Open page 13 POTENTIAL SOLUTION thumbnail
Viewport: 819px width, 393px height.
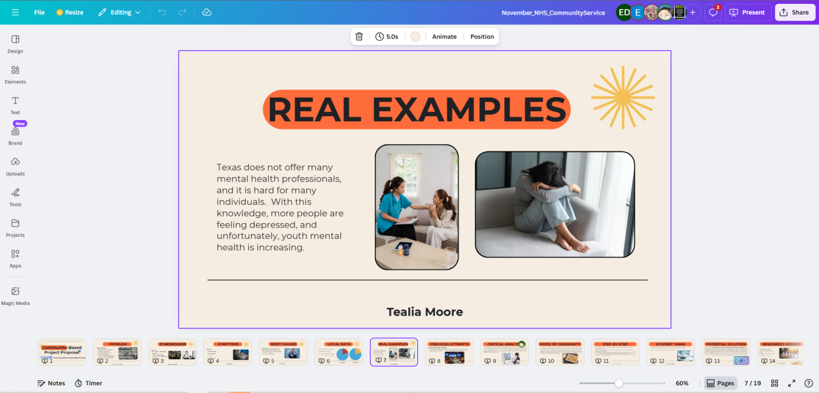726,352
